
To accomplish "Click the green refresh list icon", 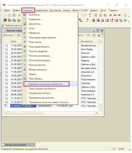I will 88,35.
